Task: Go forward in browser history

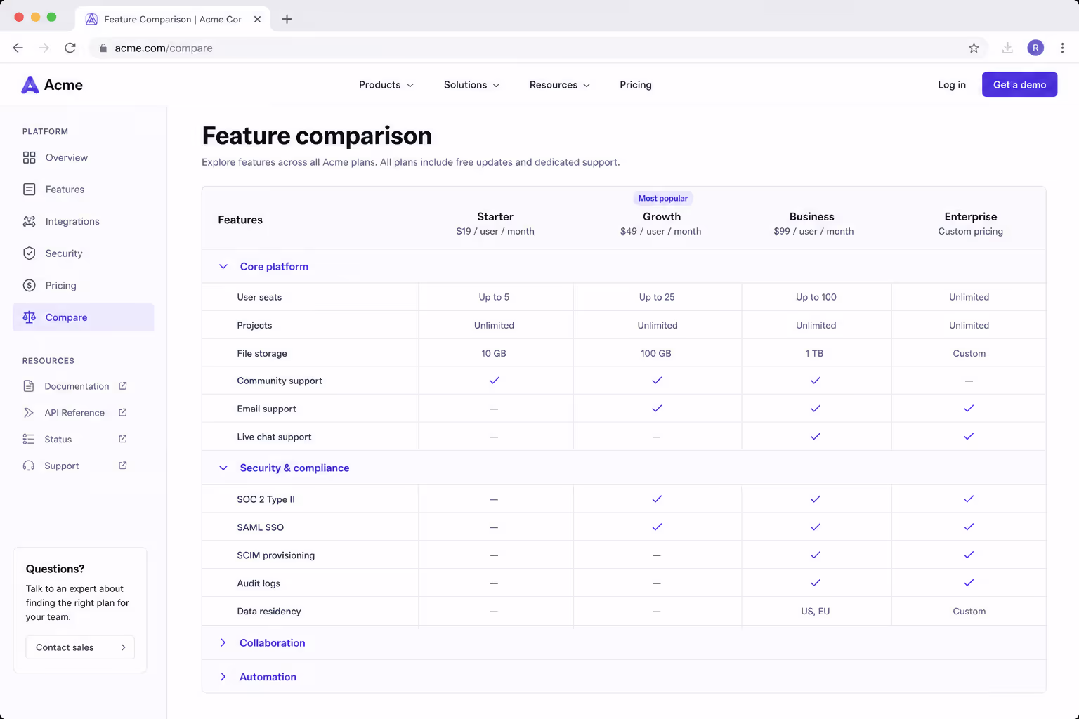Action: pyautogui.click(x=44, y=48)
